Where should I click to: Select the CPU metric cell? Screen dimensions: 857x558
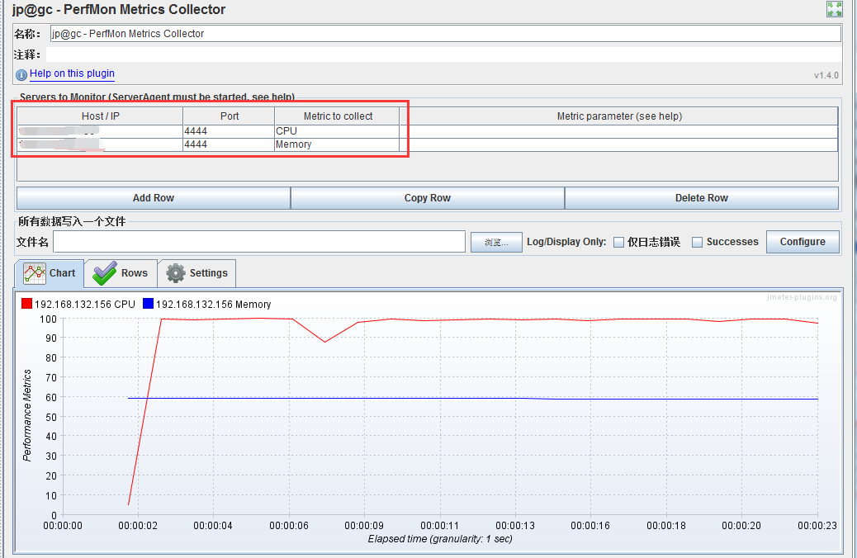(x=337, y=131)
